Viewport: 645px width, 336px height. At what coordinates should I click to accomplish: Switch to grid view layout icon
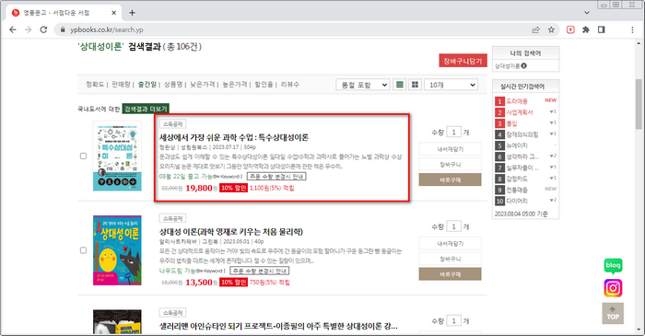click(415, 85)
